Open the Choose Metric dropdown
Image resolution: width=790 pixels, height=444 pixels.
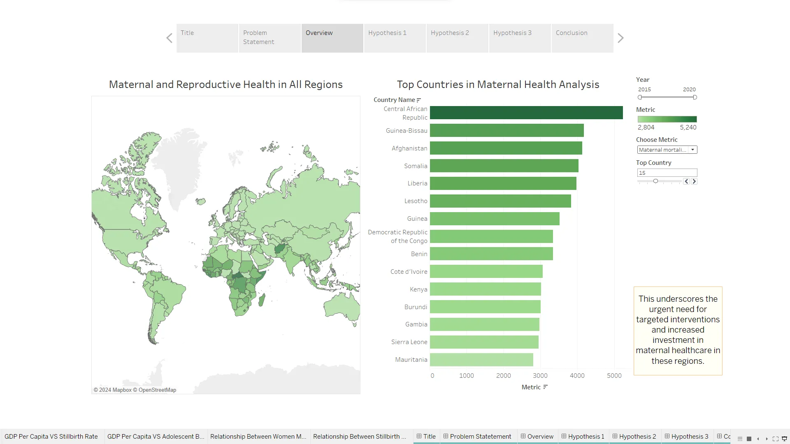667,150
